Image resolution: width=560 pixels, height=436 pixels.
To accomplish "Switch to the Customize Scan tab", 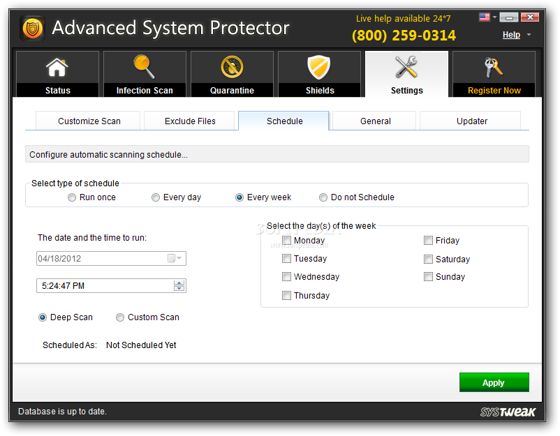I will pos(88,121).
